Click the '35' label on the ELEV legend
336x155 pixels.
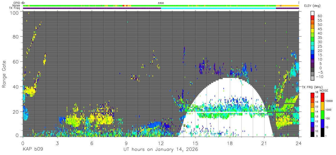coord(320,38)
